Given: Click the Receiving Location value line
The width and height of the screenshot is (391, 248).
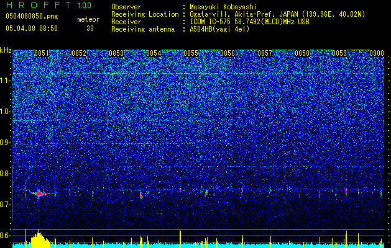Looking at the screenshot, I should tap(277, 14).
